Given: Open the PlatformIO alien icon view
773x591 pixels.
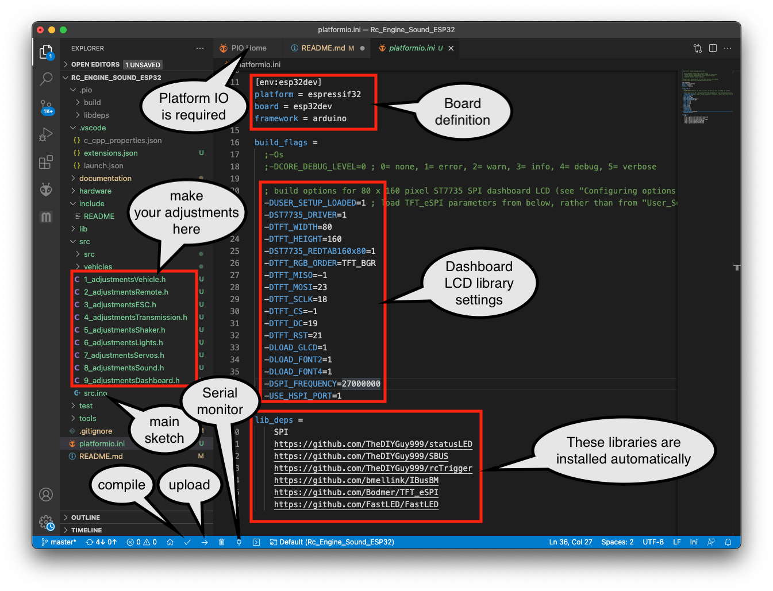Looking at the screenshot, I should (46, 189).
